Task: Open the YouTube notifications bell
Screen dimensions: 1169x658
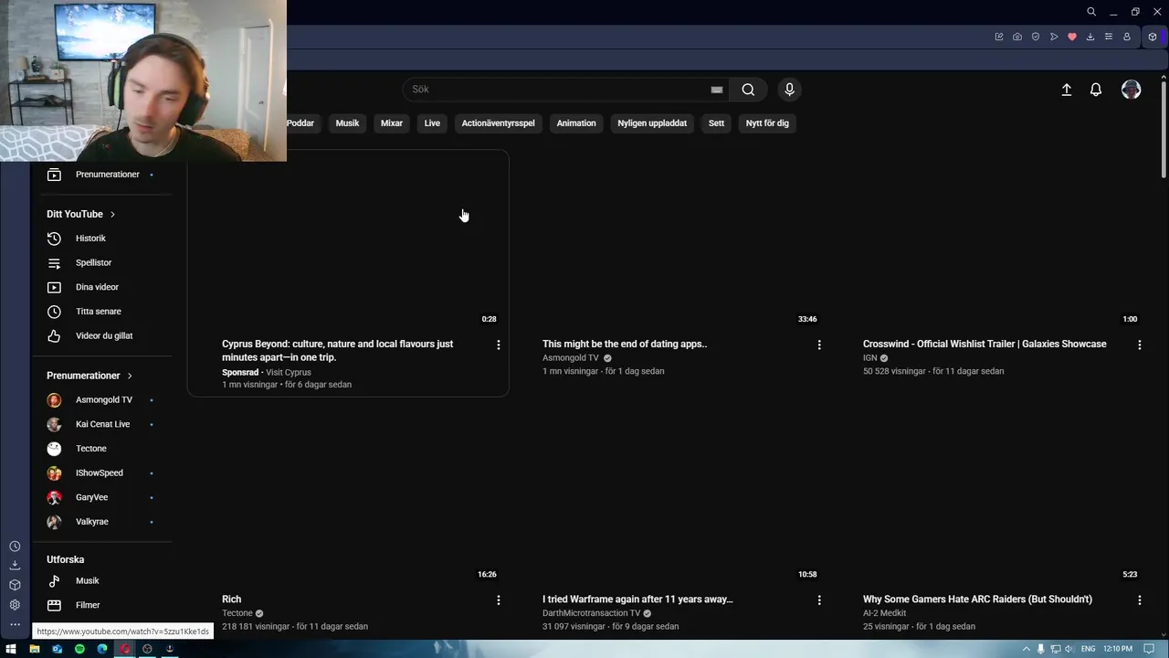Action: coord(1096,90)
